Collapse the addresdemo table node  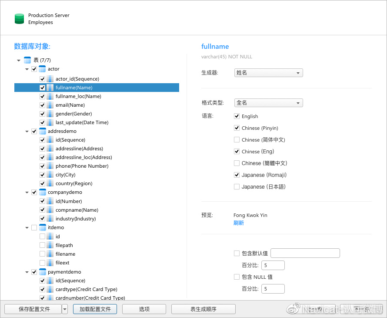(27, 131)
